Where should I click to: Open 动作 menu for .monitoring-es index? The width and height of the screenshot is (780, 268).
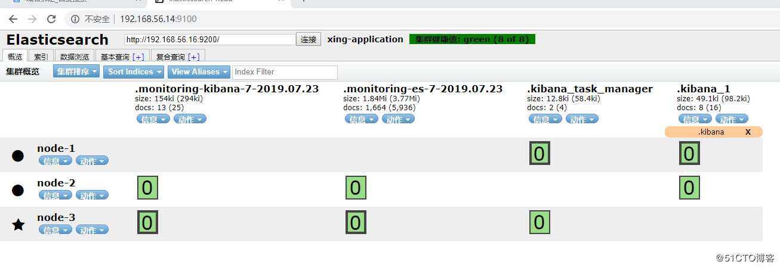pos(398,119)
